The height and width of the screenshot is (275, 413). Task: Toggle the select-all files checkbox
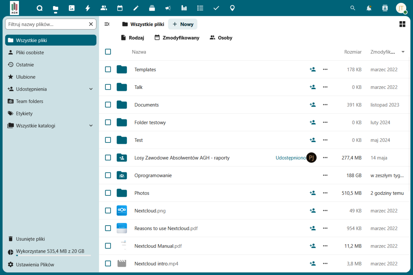click(108, 52)
